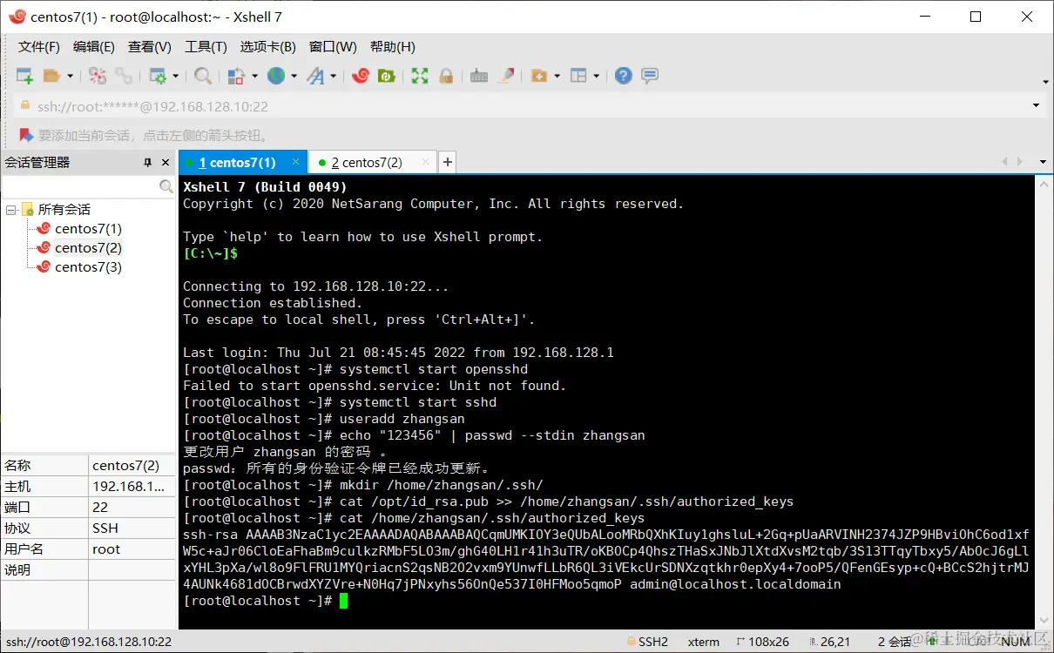This screenshot has width=1054, height=653.
Task: Open the 查看(V) menu
Action: pos(150,47)
